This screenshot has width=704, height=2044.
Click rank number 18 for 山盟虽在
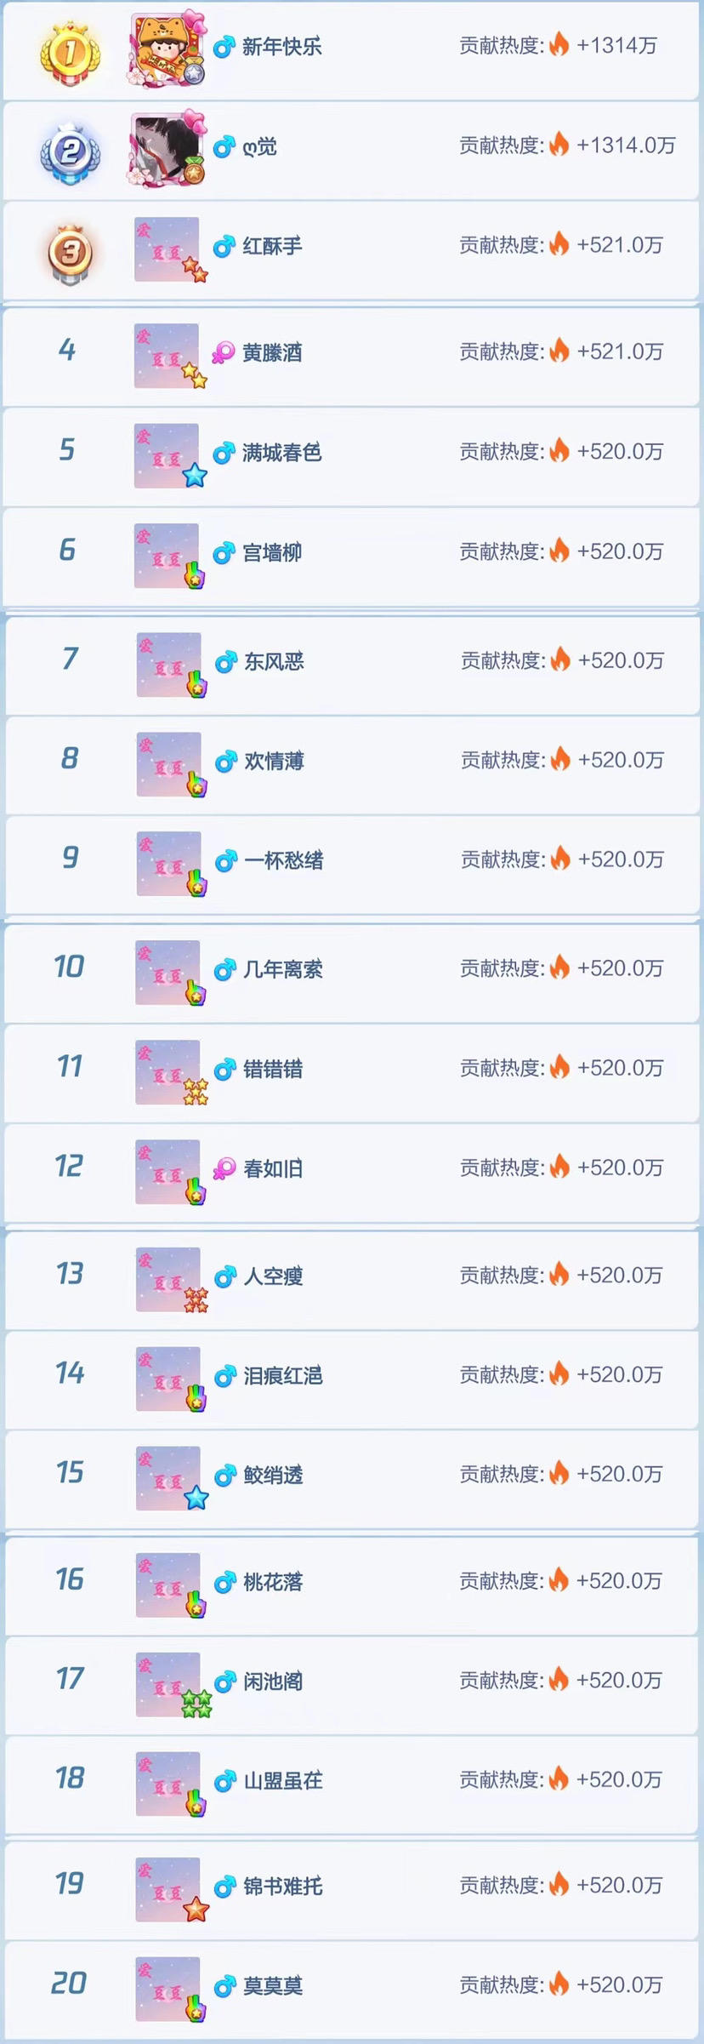pos(70,1778)
